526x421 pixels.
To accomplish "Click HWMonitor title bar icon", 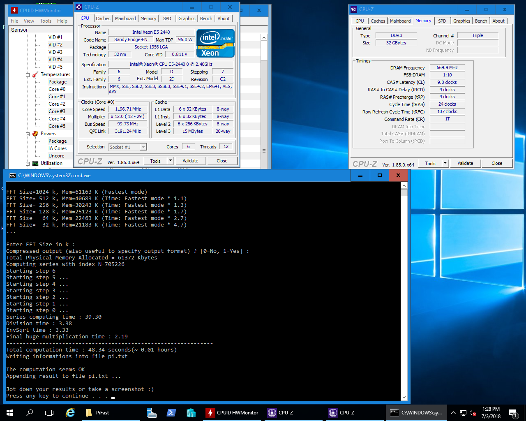I will (14, 10).
